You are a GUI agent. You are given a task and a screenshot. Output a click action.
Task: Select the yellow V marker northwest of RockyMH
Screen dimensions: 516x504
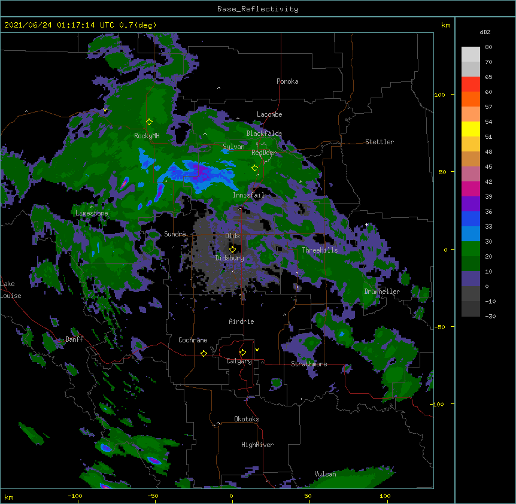[105, 110]
